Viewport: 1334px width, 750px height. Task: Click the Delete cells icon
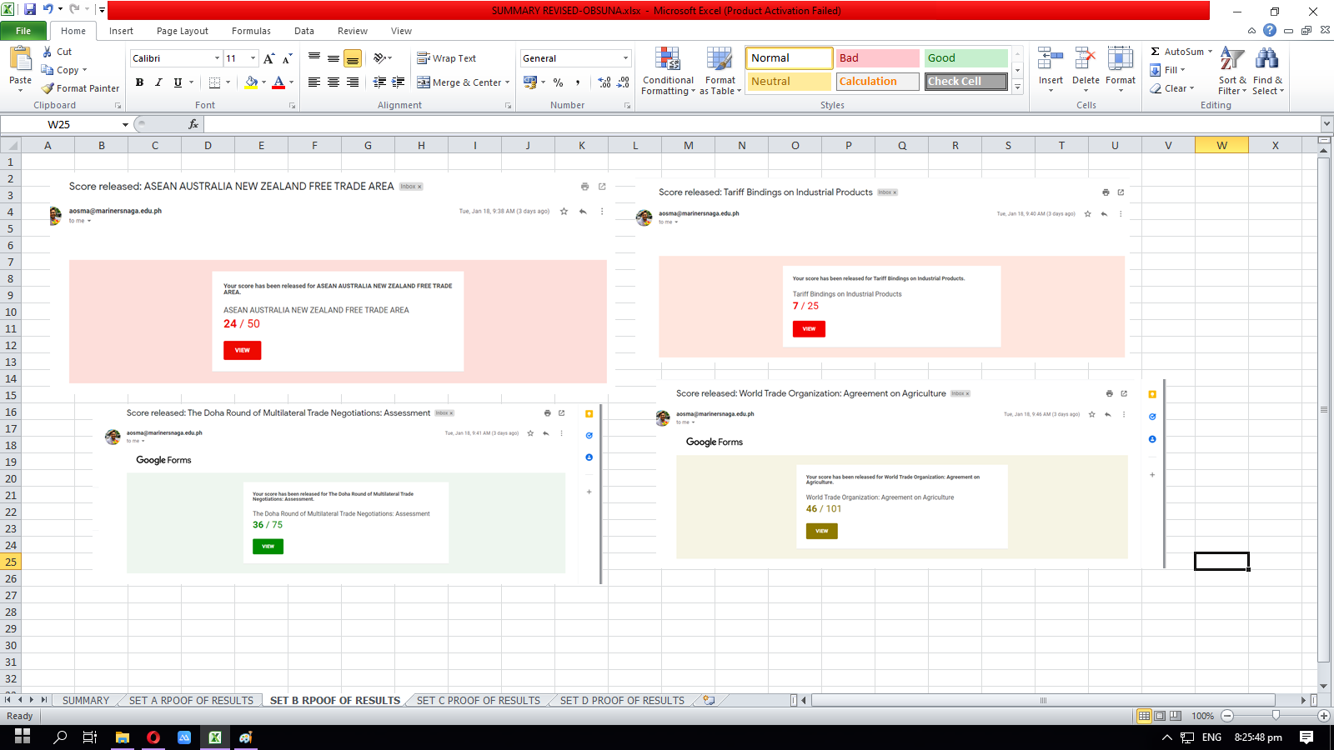[1086, 58]
